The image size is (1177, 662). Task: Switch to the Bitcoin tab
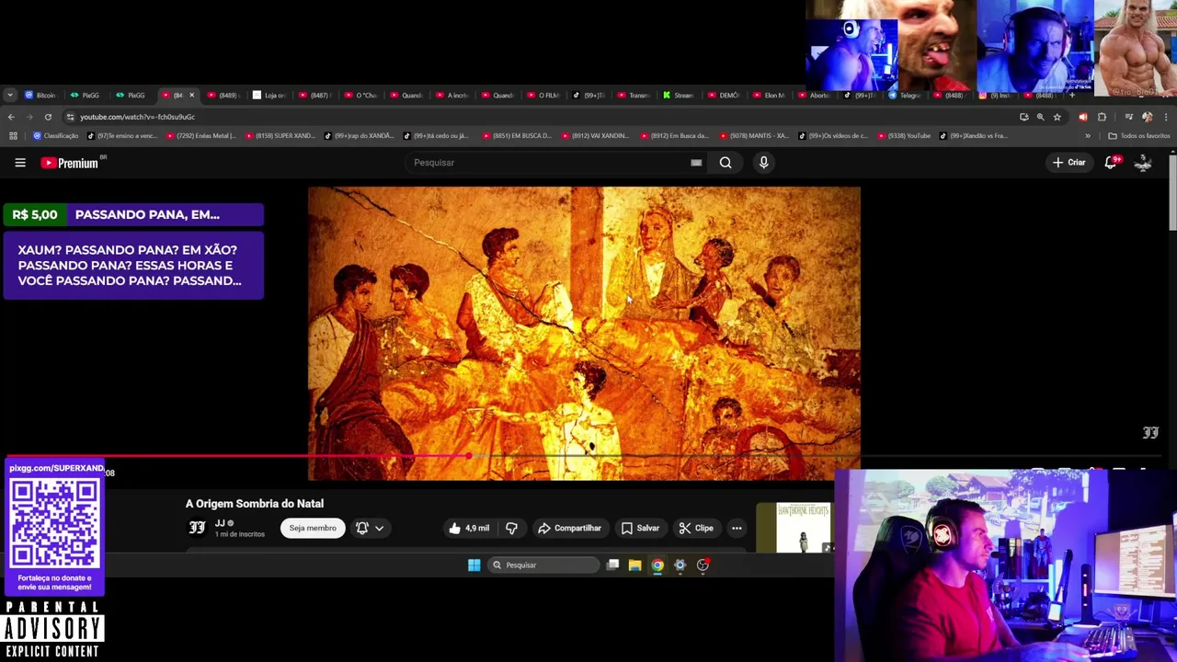coord(42,95)
